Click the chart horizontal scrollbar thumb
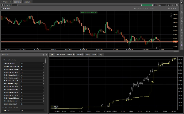This screenshot has height=114, width=184. tap(176, 51)
